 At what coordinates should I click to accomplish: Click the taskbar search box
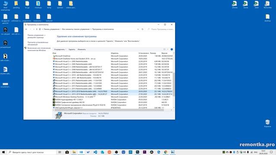(31, 152)
